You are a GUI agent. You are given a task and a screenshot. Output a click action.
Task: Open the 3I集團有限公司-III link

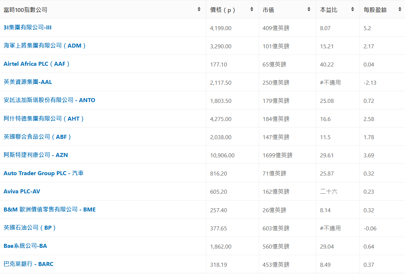[x=27, y=27]
